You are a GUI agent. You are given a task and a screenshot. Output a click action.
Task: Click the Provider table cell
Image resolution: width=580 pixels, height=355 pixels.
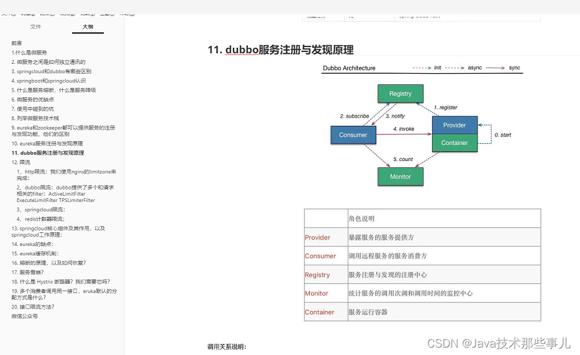[x=326, y=237]
